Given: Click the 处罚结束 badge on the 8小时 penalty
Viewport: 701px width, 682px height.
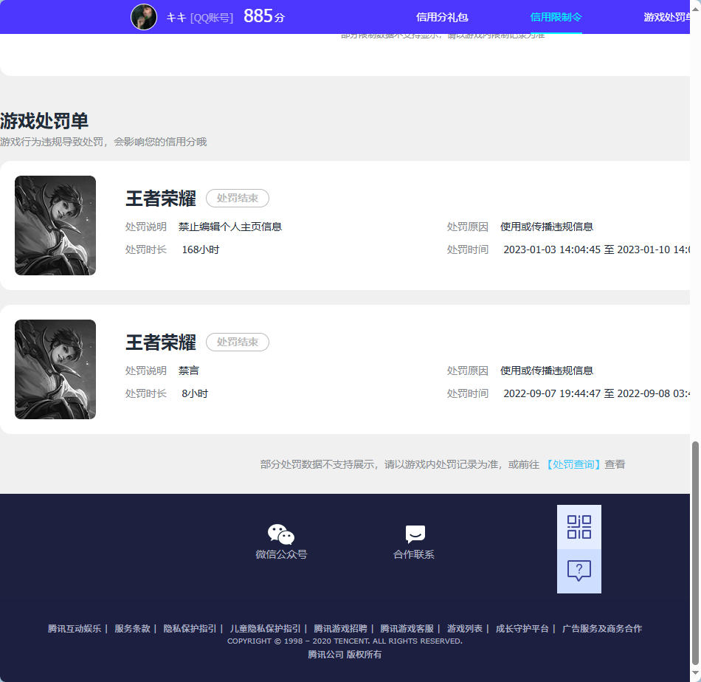Looking at the screenshot, I should pyautogui.click(x=238, y=342).
